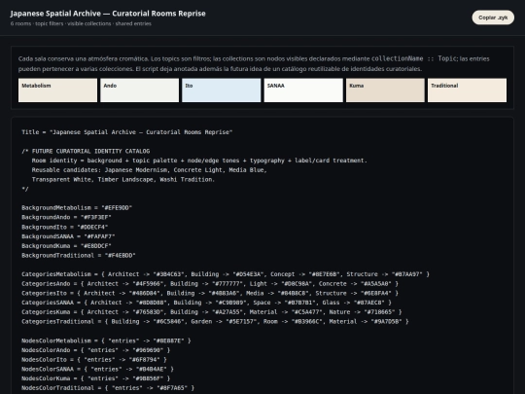Viewport: 525px width, 394px height.
Task: Click the 'FUTURE CURATORIAL IDENTITY CATALOG' comment line
Action: pyautogui.click(x=86, y=151)
